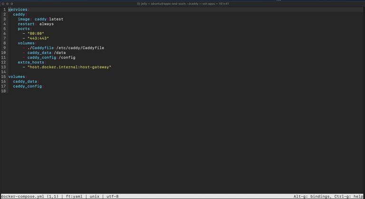Click the 'ports' key
Viewport: 365px width, 199px height.
(24, 29)
